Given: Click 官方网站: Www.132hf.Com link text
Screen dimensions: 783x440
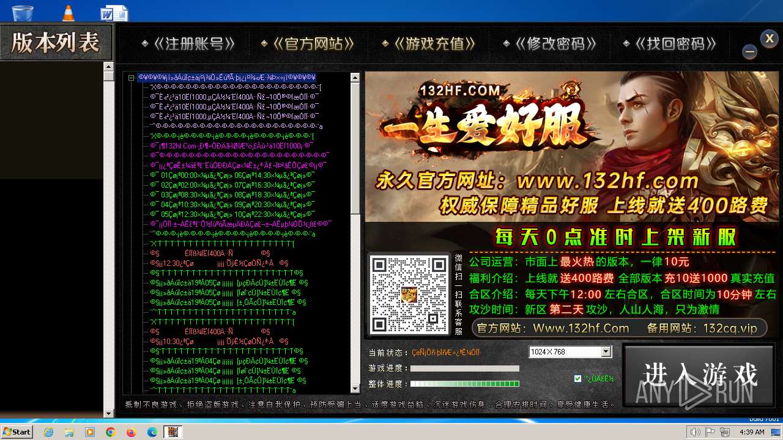Looking at the screenshot, I should (x=553, y=328).
